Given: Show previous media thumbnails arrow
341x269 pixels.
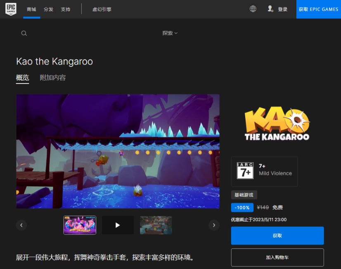Looking at the screenshot, I should pyautogui.click(x=21, y=225).
